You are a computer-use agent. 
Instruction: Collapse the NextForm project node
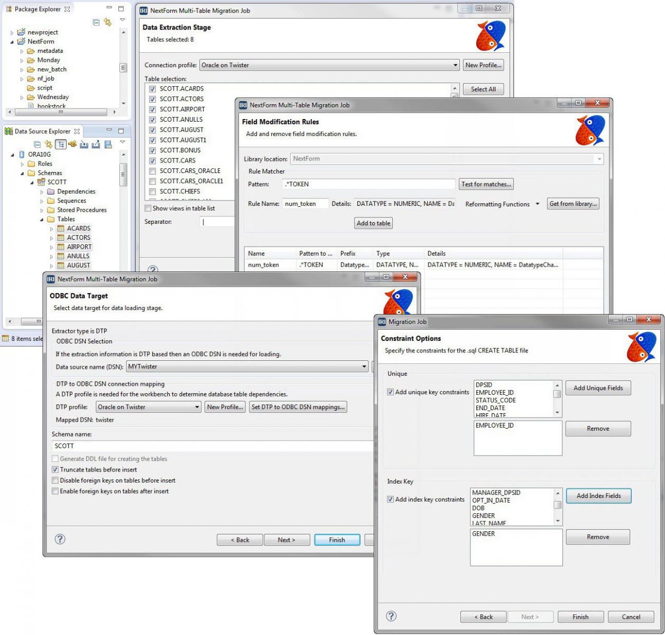tap(12, 42)
